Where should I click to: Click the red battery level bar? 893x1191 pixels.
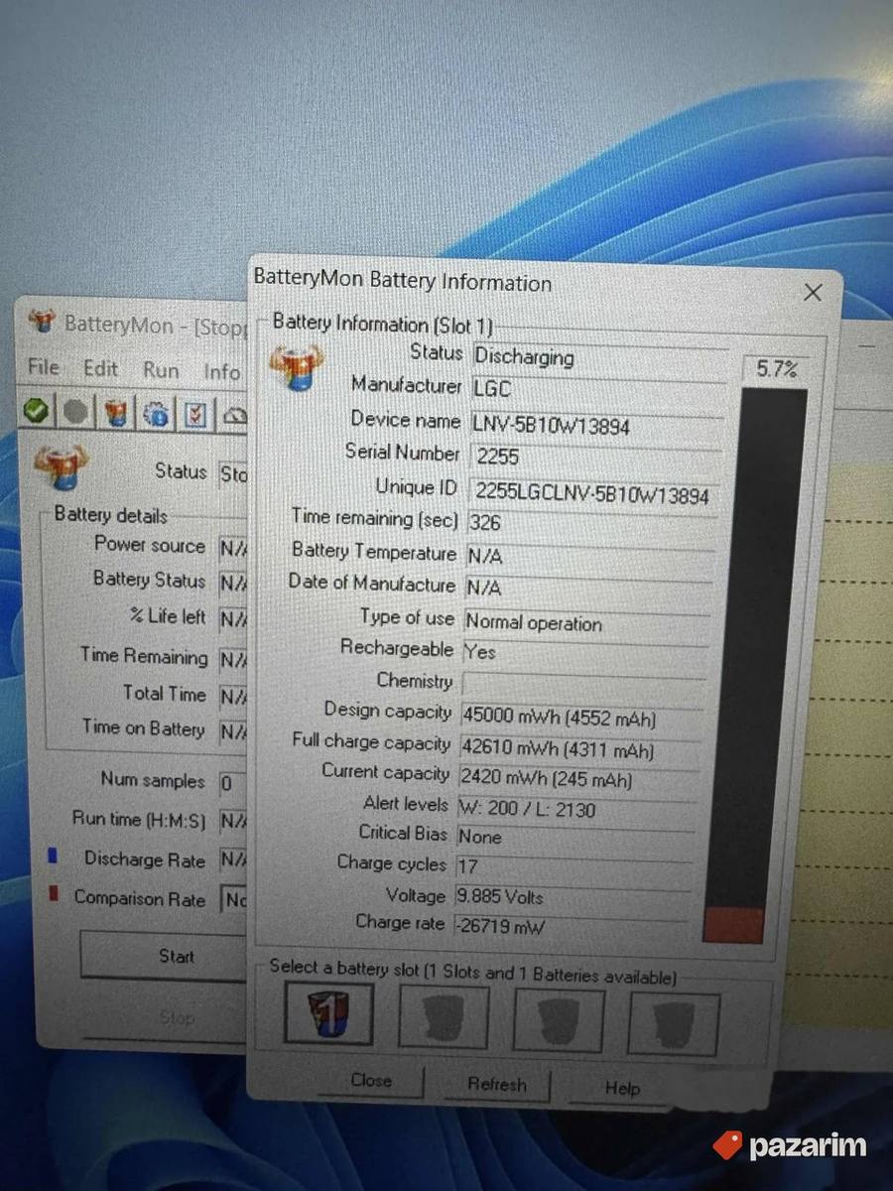(735, 923)
